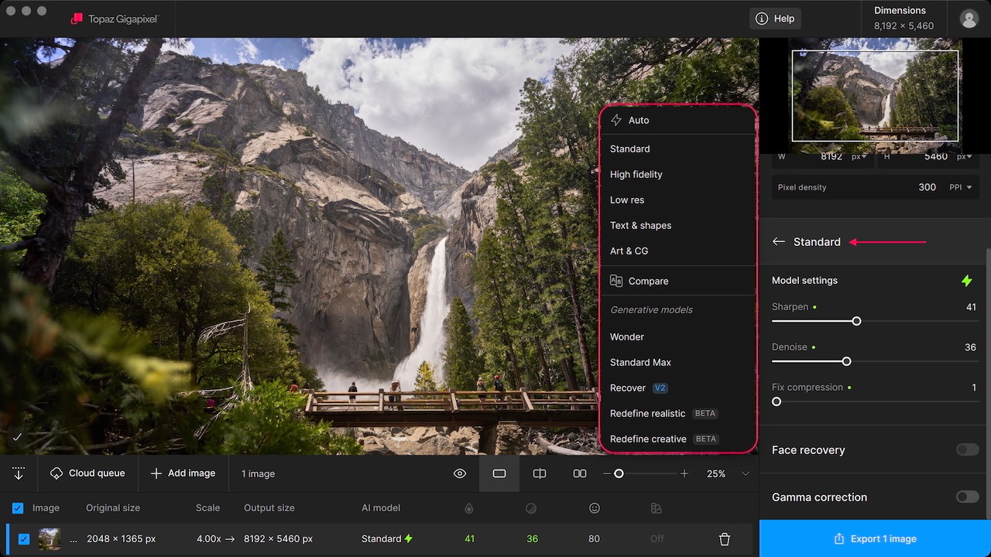Click the checkmark icon in the preview corner

click(x=17, y=437)
